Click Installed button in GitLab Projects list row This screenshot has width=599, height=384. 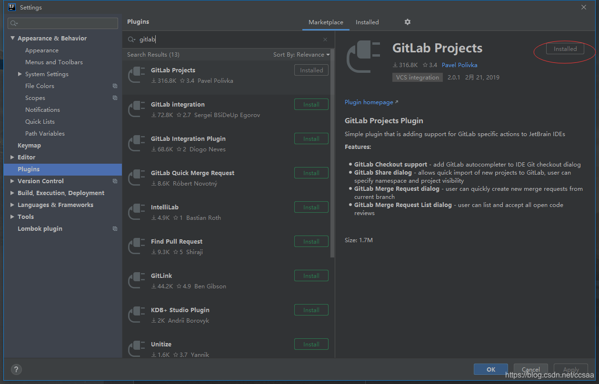point(311,70)
